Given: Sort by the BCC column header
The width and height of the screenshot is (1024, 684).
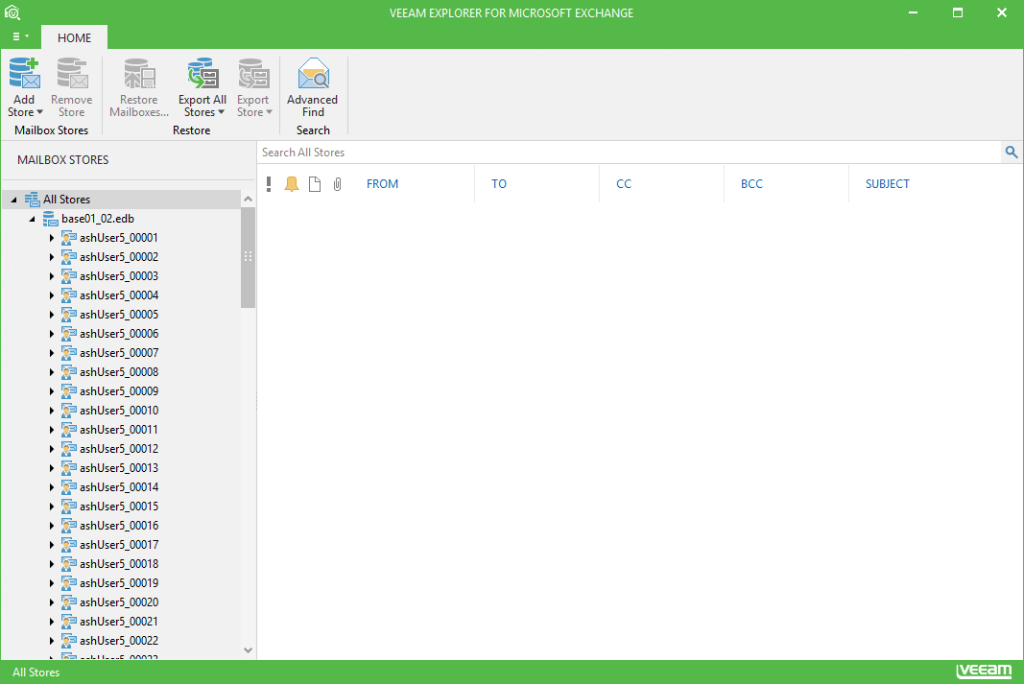Looking at the screenshot, I should [x=751, y=184].
